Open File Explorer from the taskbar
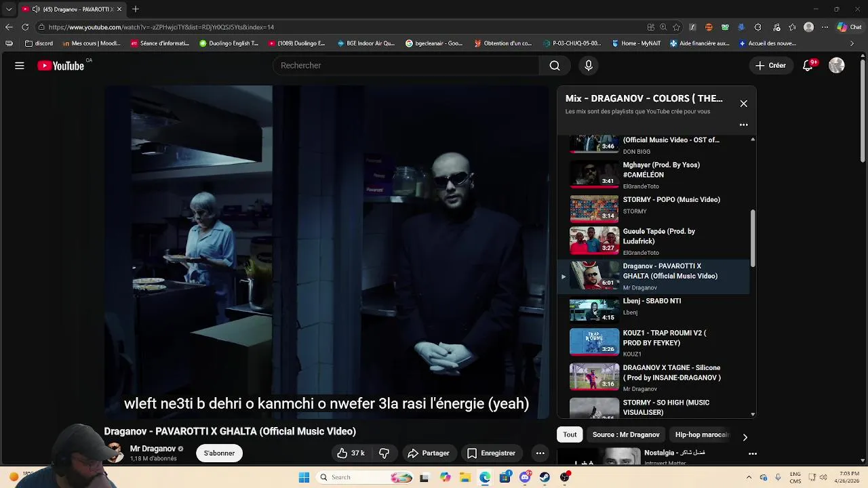 tap(465, 477)
